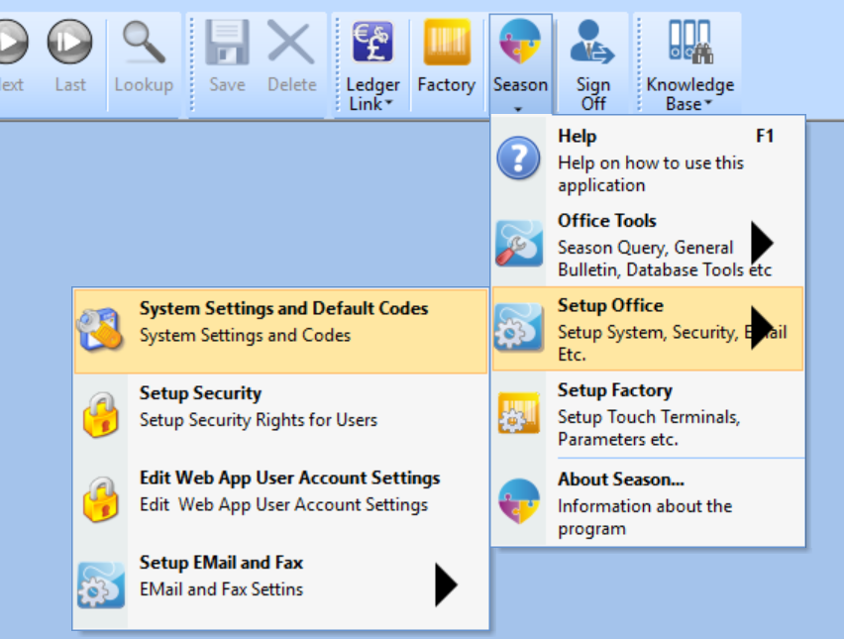
Task: Click the Office Tools wrench icon
Action: click(x=519, y=244)
